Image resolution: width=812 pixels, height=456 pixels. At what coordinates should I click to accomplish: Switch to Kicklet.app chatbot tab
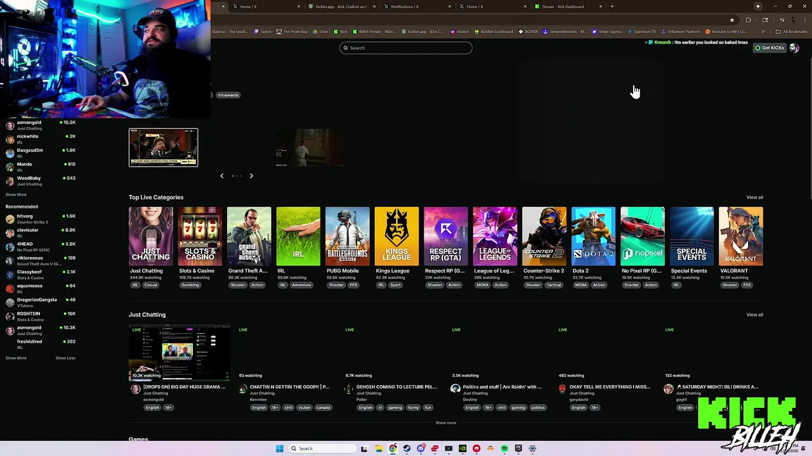(x=343, y=6)
